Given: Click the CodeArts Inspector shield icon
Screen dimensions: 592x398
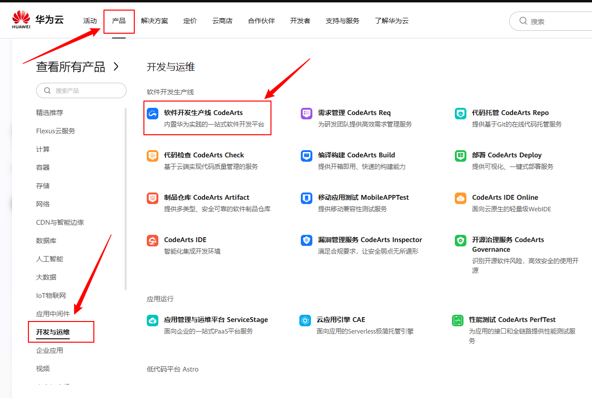Looking at the screenshot, I should 307,241.
